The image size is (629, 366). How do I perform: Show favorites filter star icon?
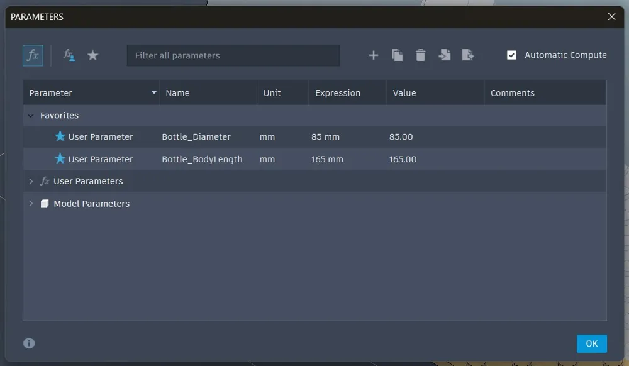coord(92,55)
